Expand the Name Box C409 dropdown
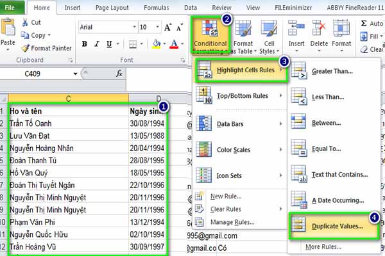Image resolution: width=385 pixels, height=256 pixels. click(75, 74)
